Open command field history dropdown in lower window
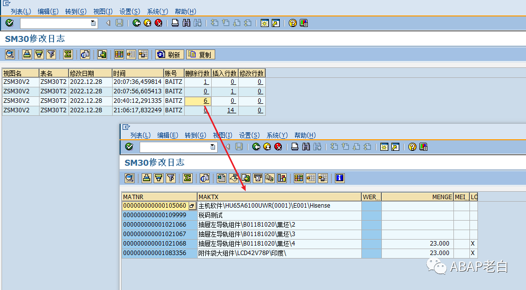 pyautogui.click(x=213, y=147)
